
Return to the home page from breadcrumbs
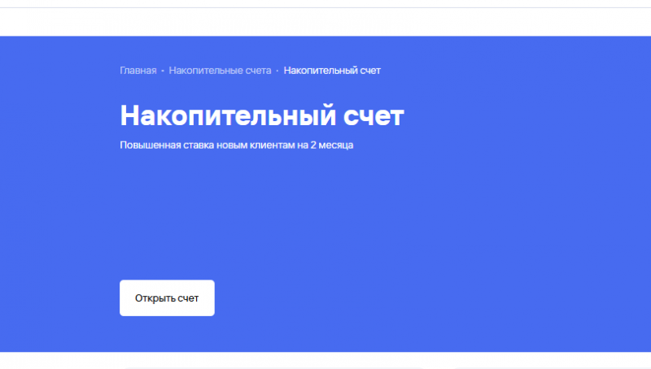tap(138, 71)
